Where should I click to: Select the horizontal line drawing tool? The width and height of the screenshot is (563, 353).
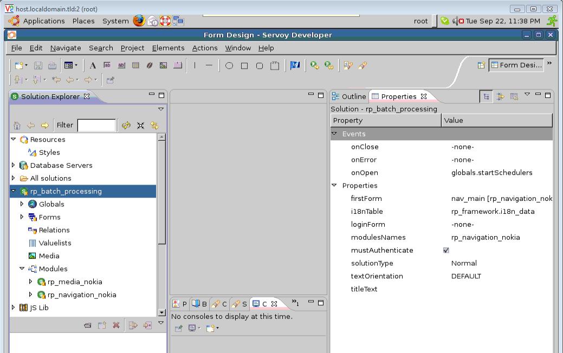[x=209, y=66]
